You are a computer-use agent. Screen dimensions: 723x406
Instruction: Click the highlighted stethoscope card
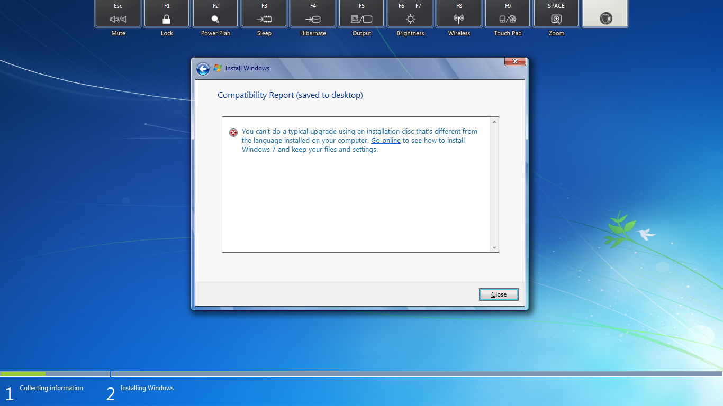605,14
